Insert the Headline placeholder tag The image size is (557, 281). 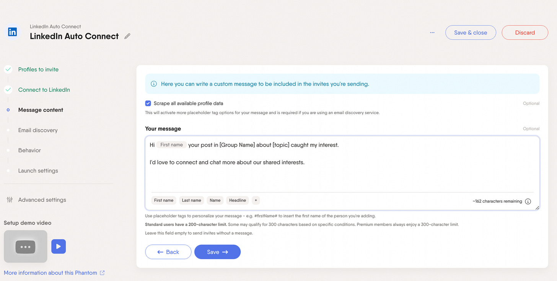point(238,200)
